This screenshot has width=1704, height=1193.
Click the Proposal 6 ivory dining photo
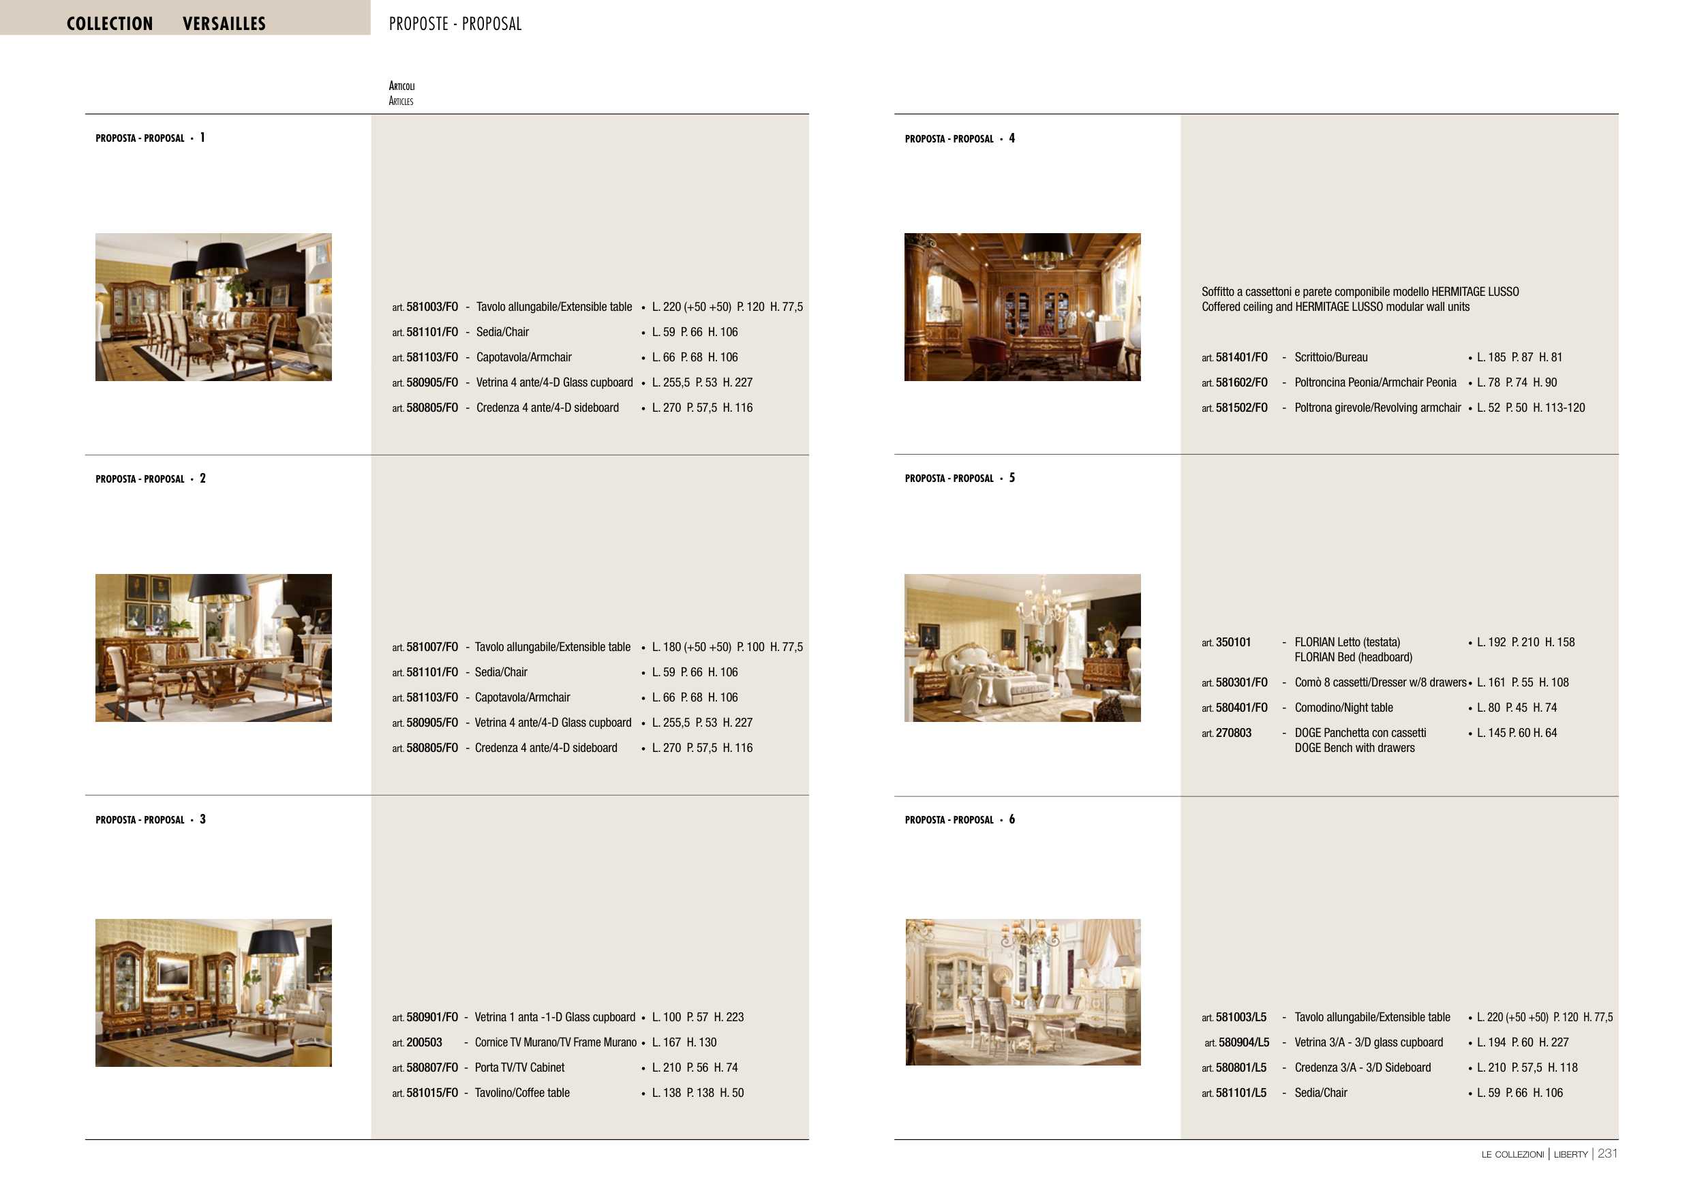1022,992
